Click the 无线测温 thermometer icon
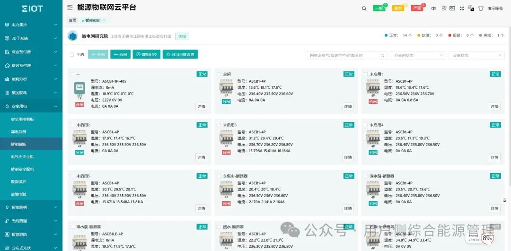 point(7,221)
